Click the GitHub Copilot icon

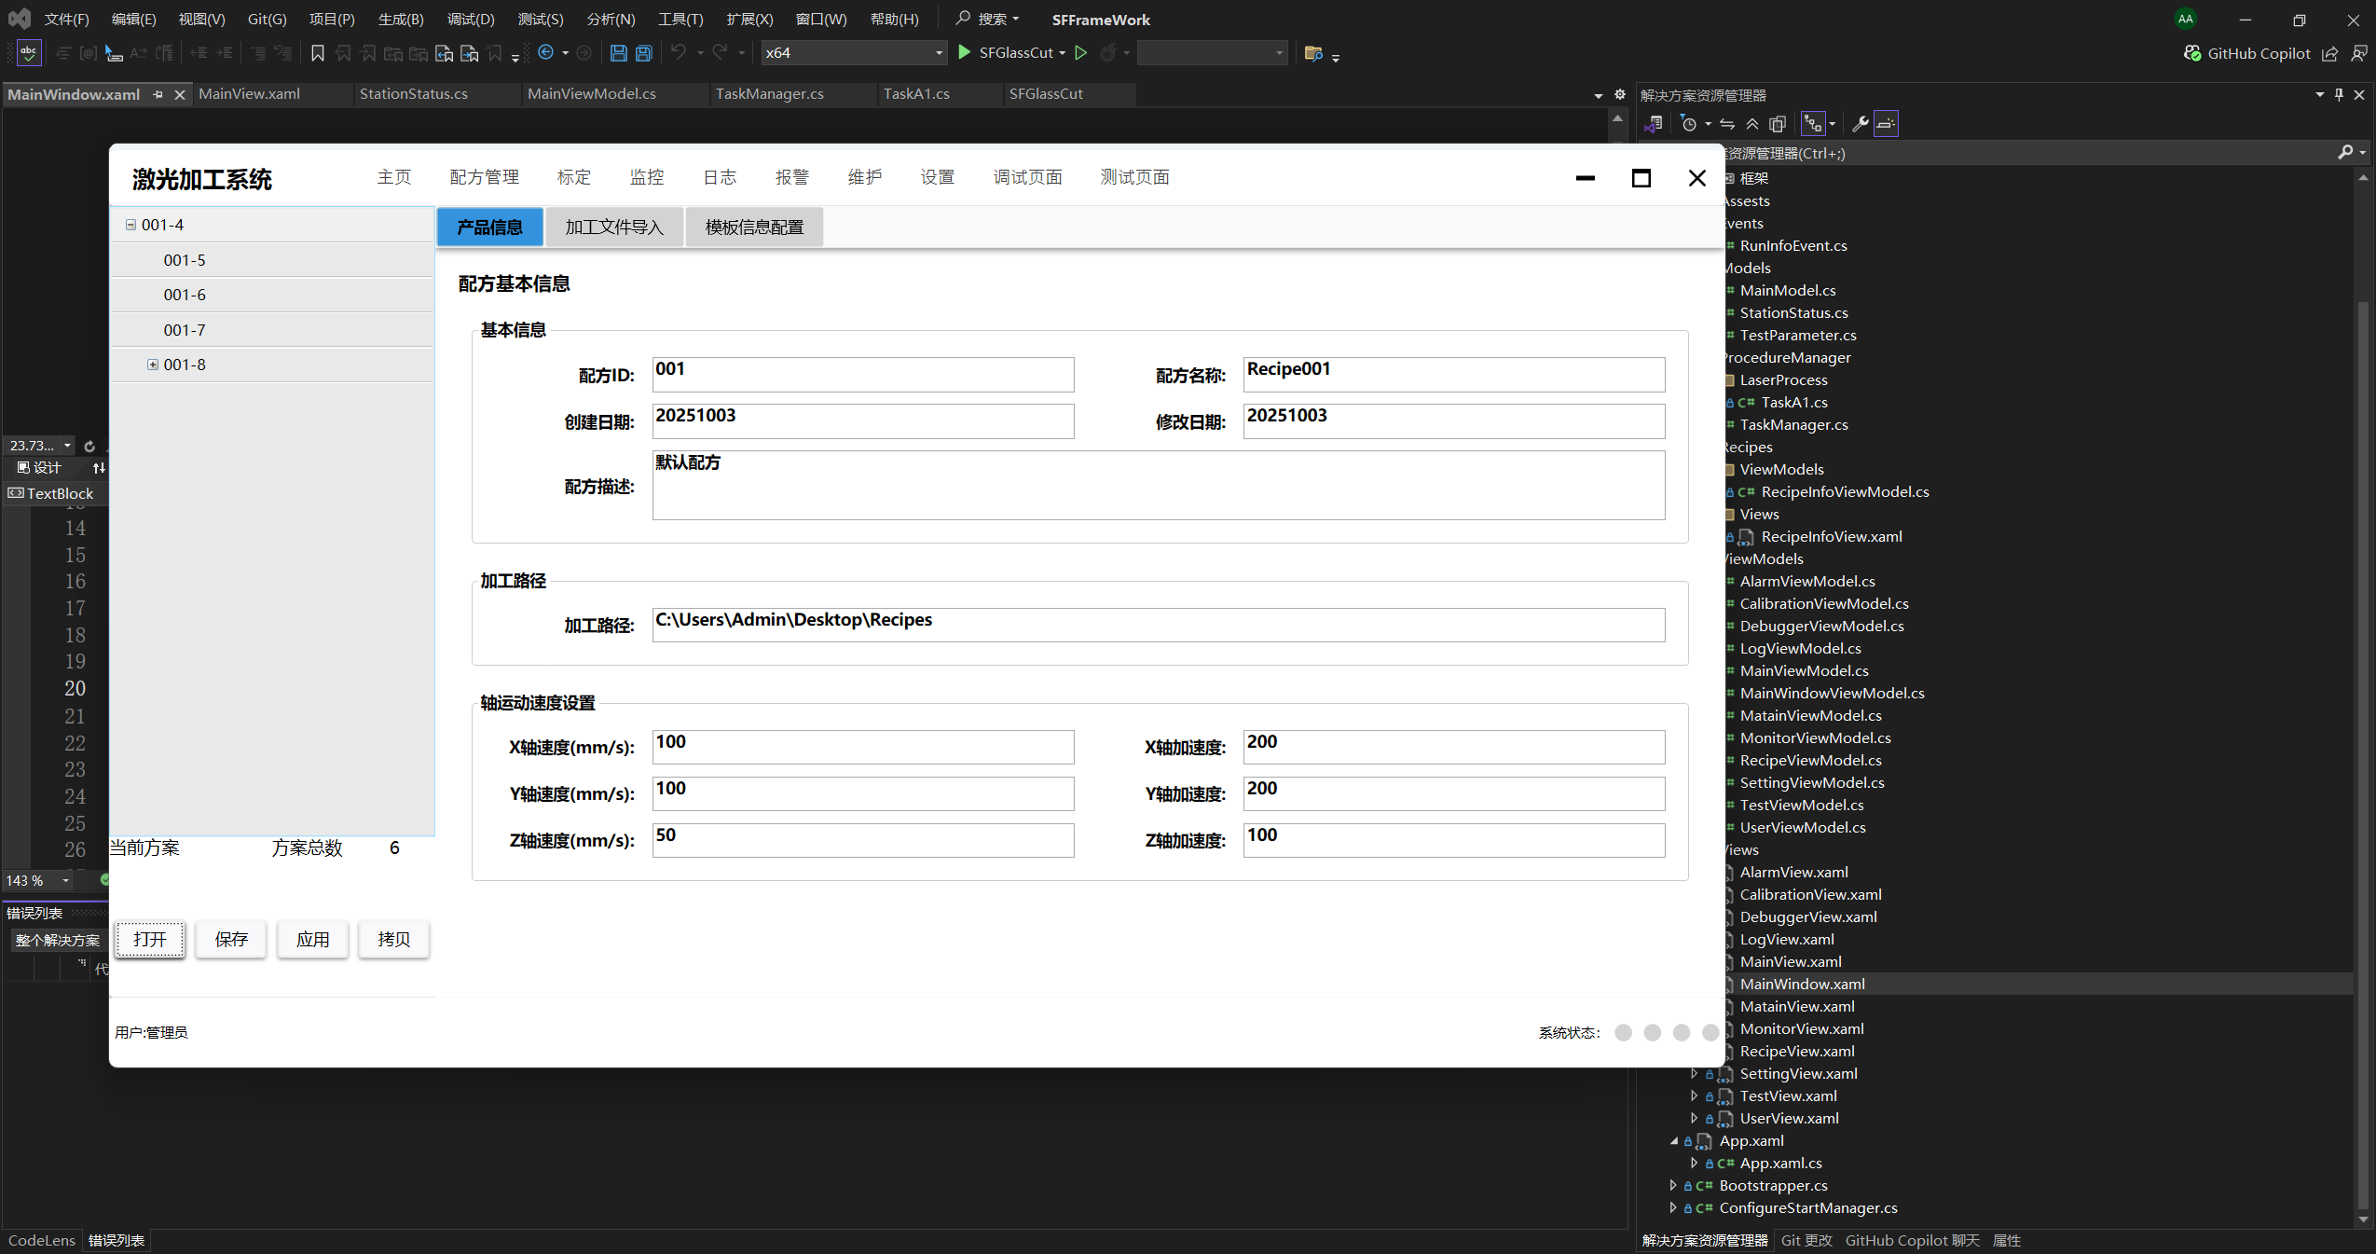[x=2192, y=53]
